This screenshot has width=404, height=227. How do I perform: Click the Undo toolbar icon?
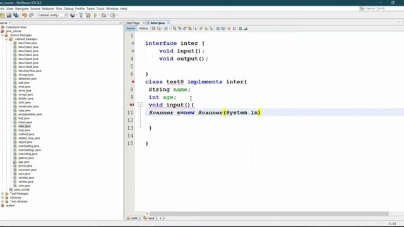tap(24, 15)
